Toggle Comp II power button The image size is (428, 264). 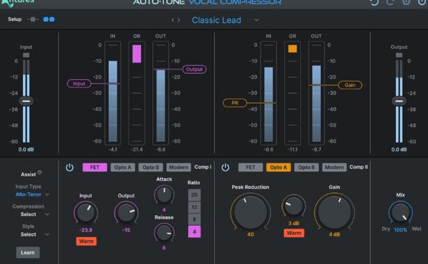225,167
